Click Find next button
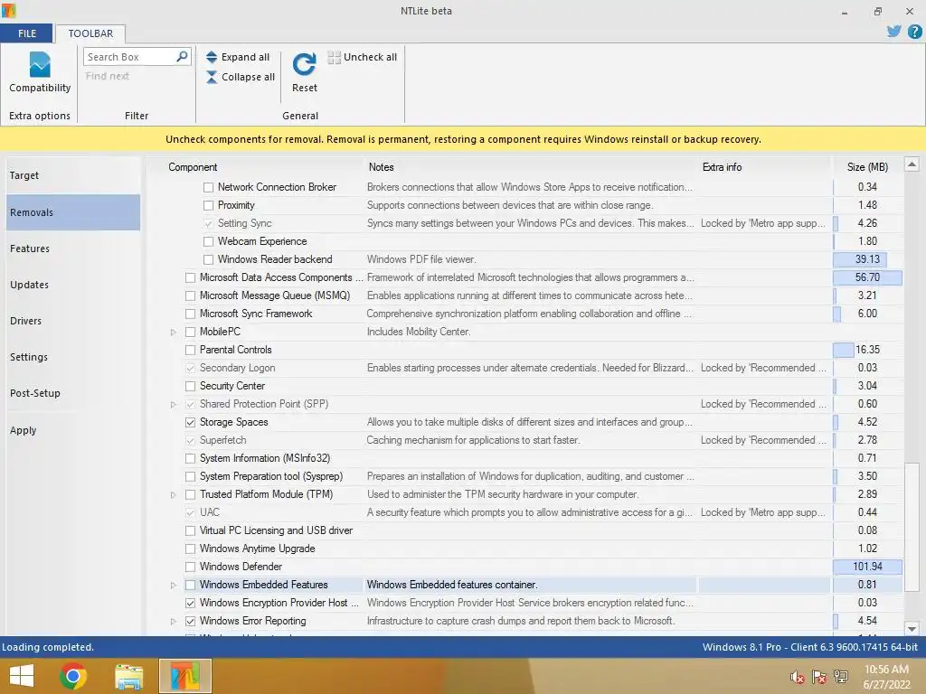Viewport: 926px width, 694px height. click(108, 76)
